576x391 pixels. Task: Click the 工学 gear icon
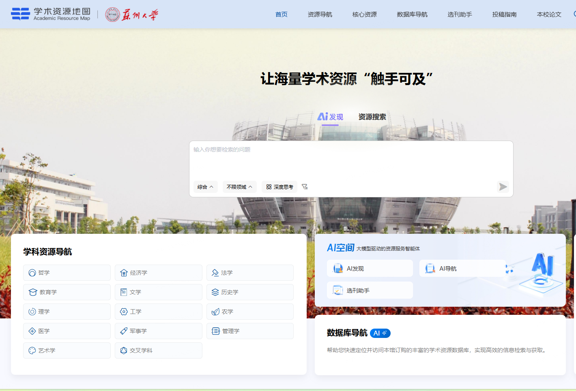[124, 312]
